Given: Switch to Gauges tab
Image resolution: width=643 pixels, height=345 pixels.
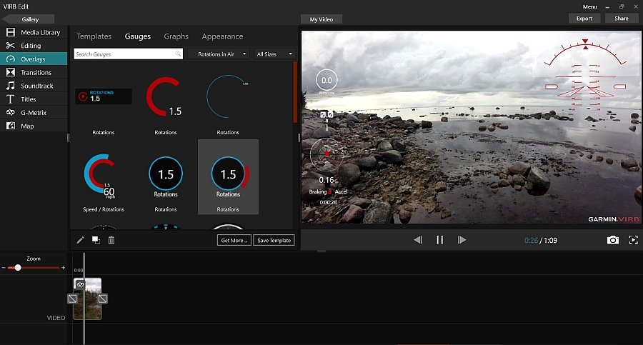Looking at the screenshot, I should [138, 36].
